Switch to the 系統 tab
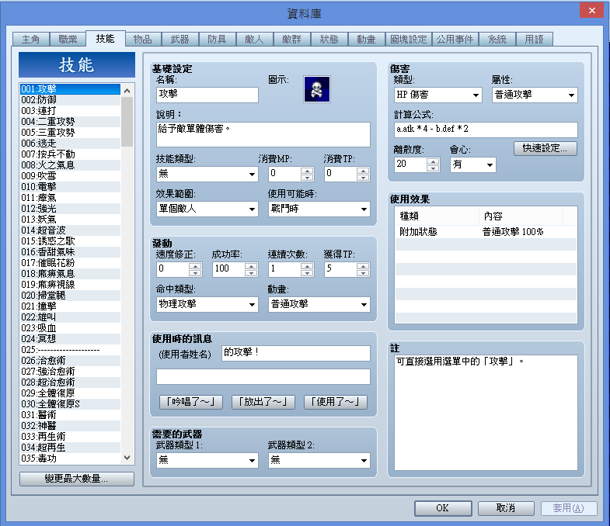Viewport: 610px width, 526px height. point(497,40)
